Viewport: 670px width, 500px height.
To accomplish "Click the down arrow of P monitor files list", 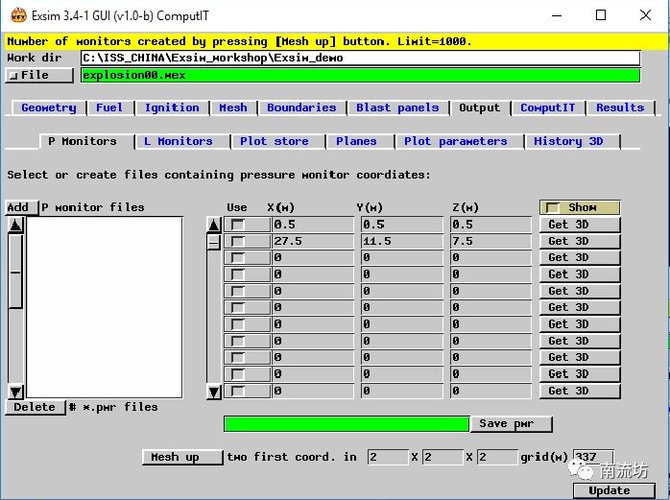I will (15, 391).
